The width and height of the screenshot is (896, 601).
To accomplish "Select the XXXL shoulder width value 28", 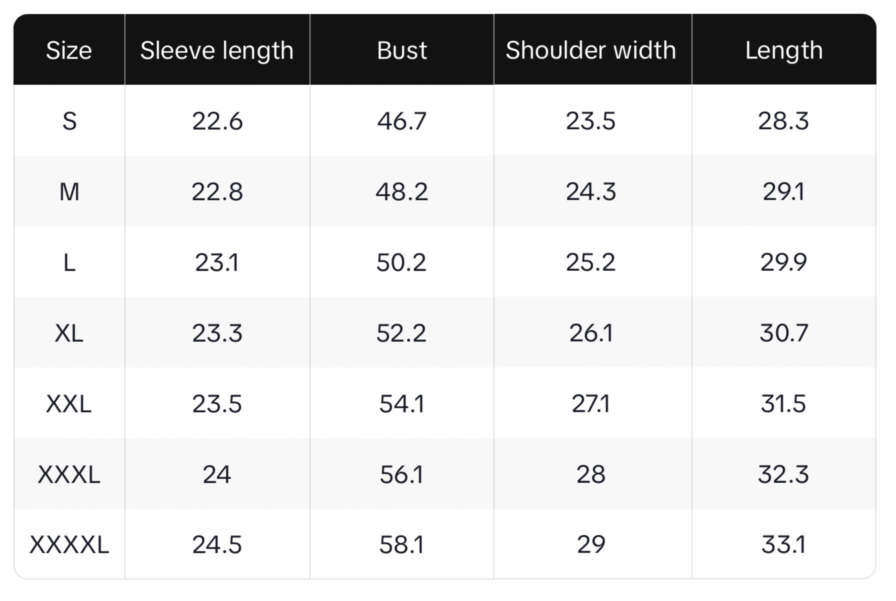I will 591,475.
